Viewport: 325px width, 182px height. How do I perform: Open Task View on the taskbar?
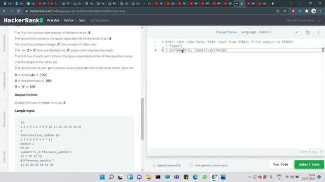[x=120, y=177]
